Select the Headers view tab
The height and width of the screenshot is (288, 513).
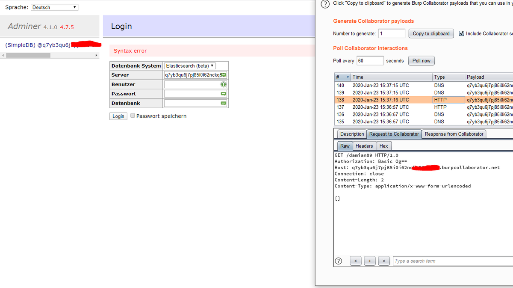pyautogui.click(x=364, y=146)
